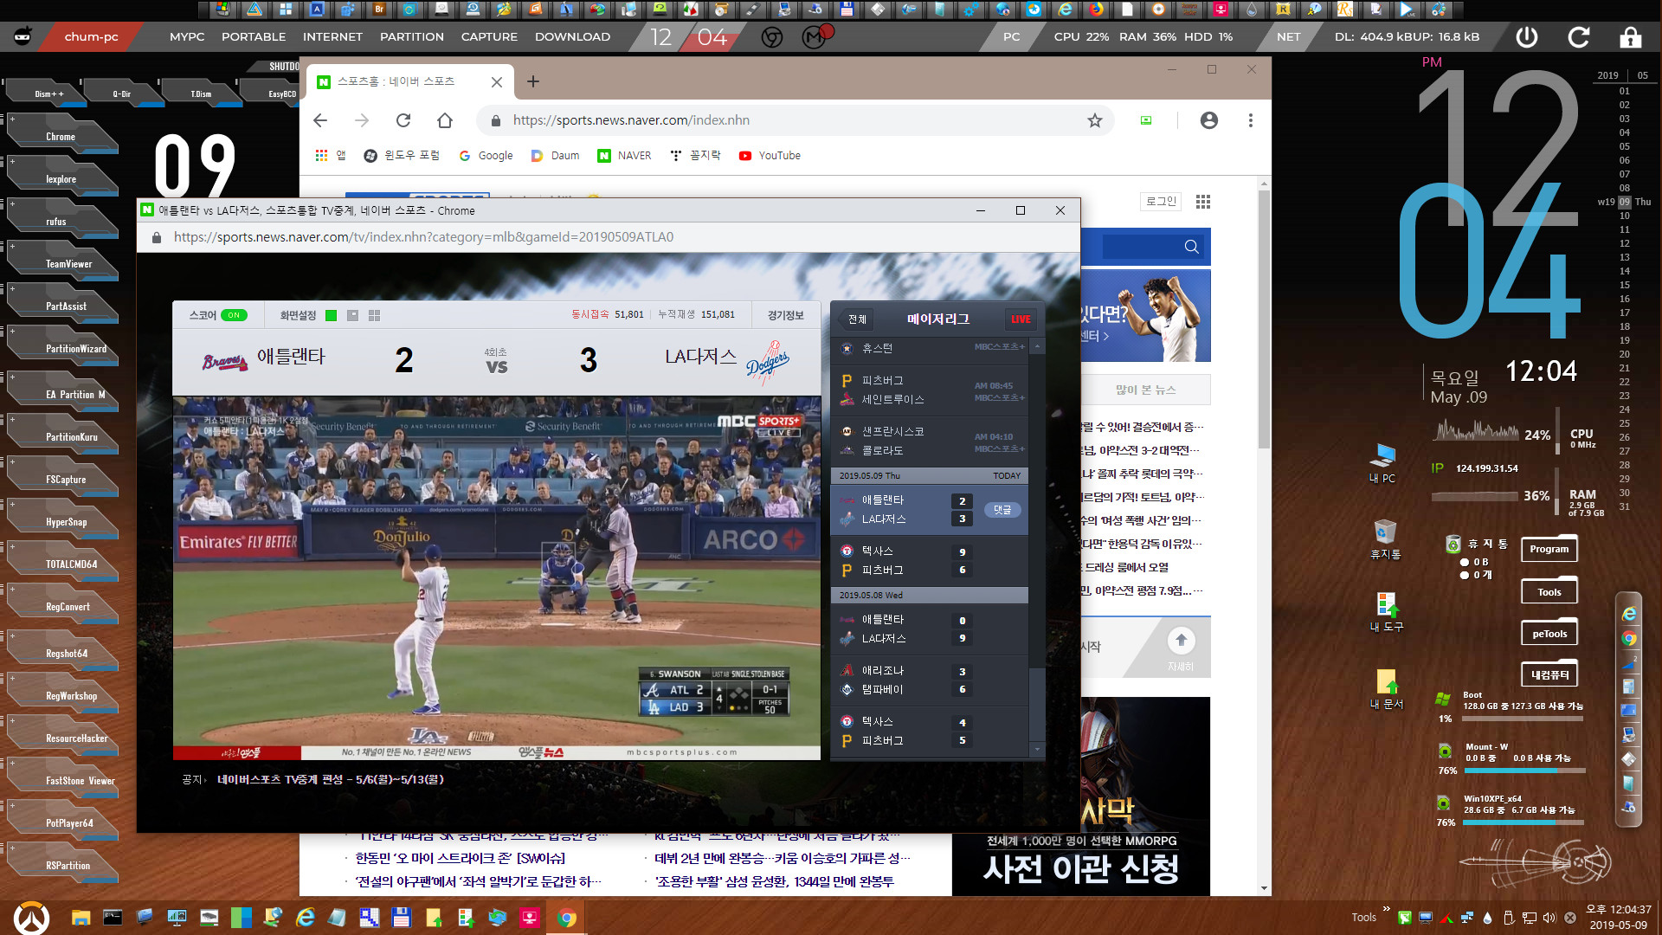Open the DOWNLOAD menu
Viewport: 1662px width, 935px height.
click(x=572, y=37)
